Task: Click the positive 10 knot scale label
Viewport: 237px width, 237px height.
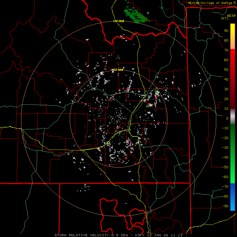Action: click(226, 109)
